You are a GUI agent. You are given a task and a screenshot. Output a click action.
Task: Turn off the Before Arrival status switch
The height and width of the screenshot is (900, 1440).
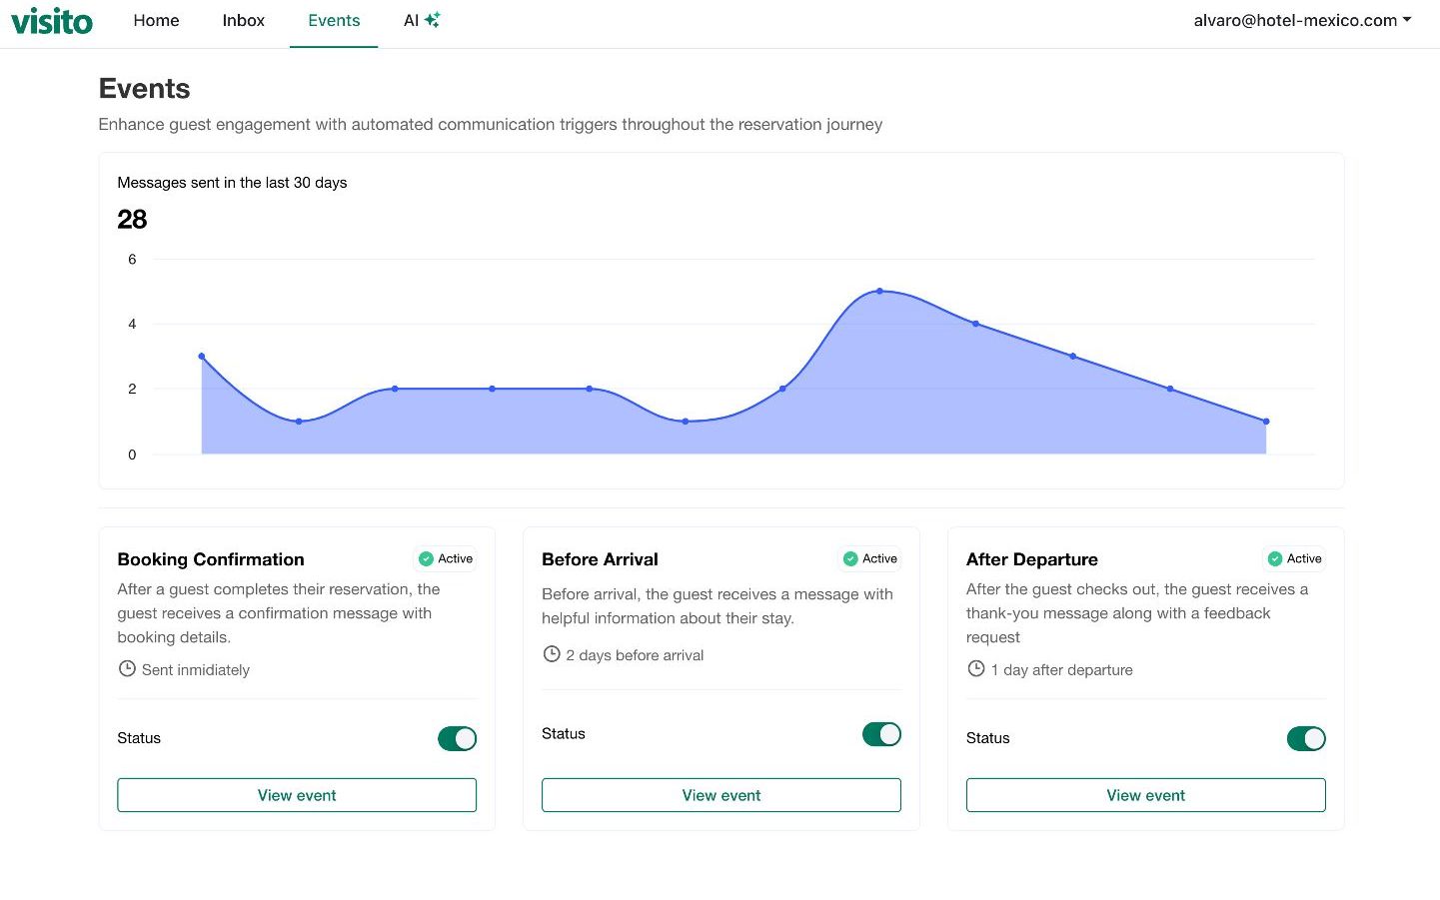pos(881,734)
